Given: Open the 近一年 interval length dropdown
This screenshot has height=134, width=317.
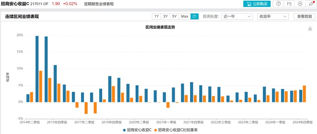Looking at the screenshot, I should tap(237, 16).
